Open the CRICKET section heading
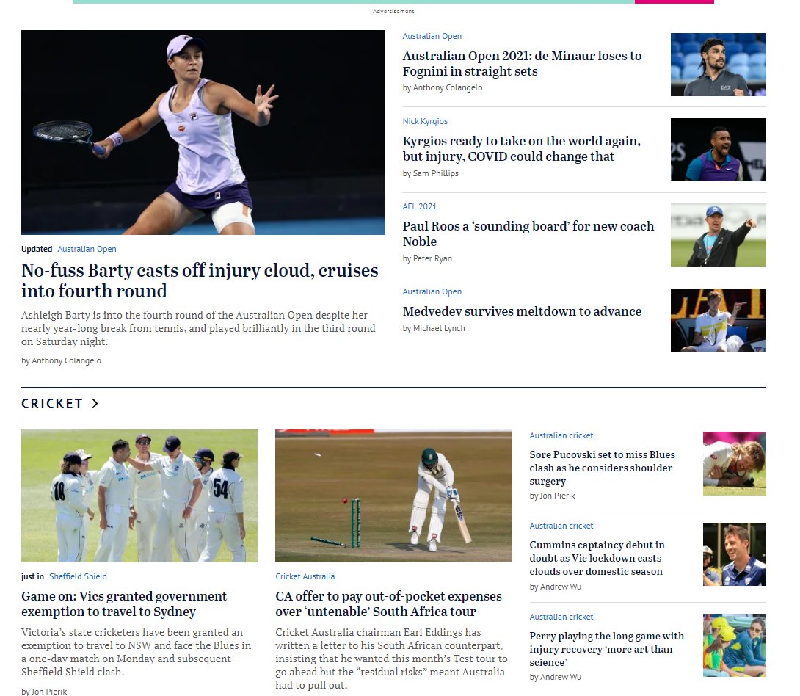The image size is (800, 696). tap(51, 404)
